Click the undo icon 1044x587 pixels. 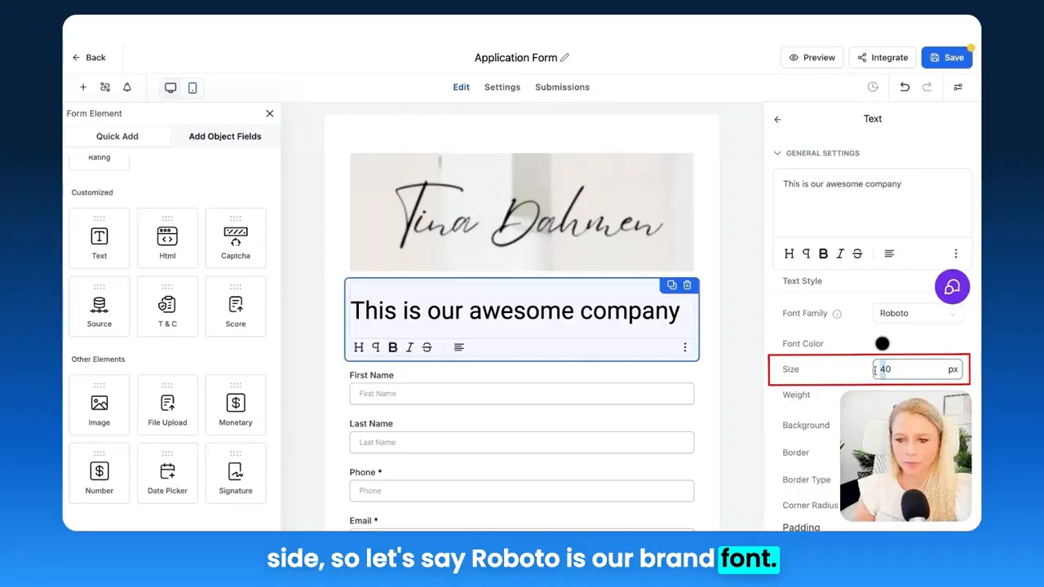905,87
